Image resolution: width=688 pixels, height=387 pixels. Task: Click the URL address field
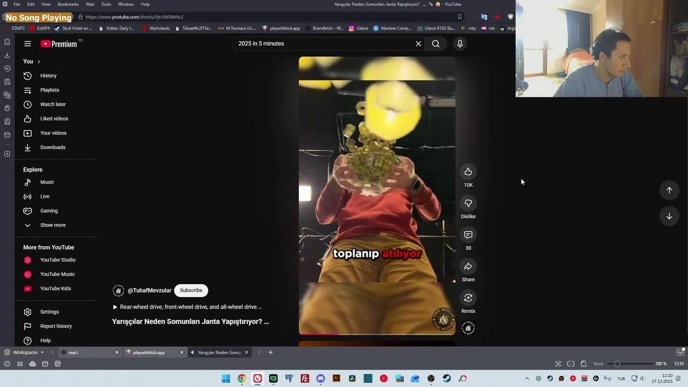269,17
